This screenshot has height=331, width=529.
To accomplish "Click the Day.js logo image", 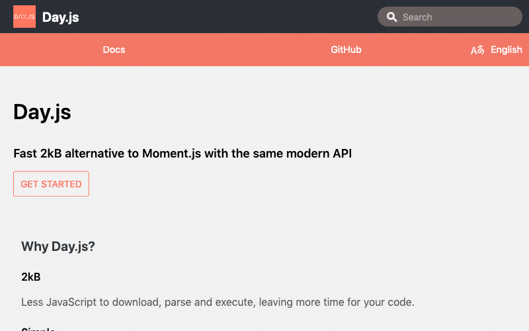I will point(24,17).
